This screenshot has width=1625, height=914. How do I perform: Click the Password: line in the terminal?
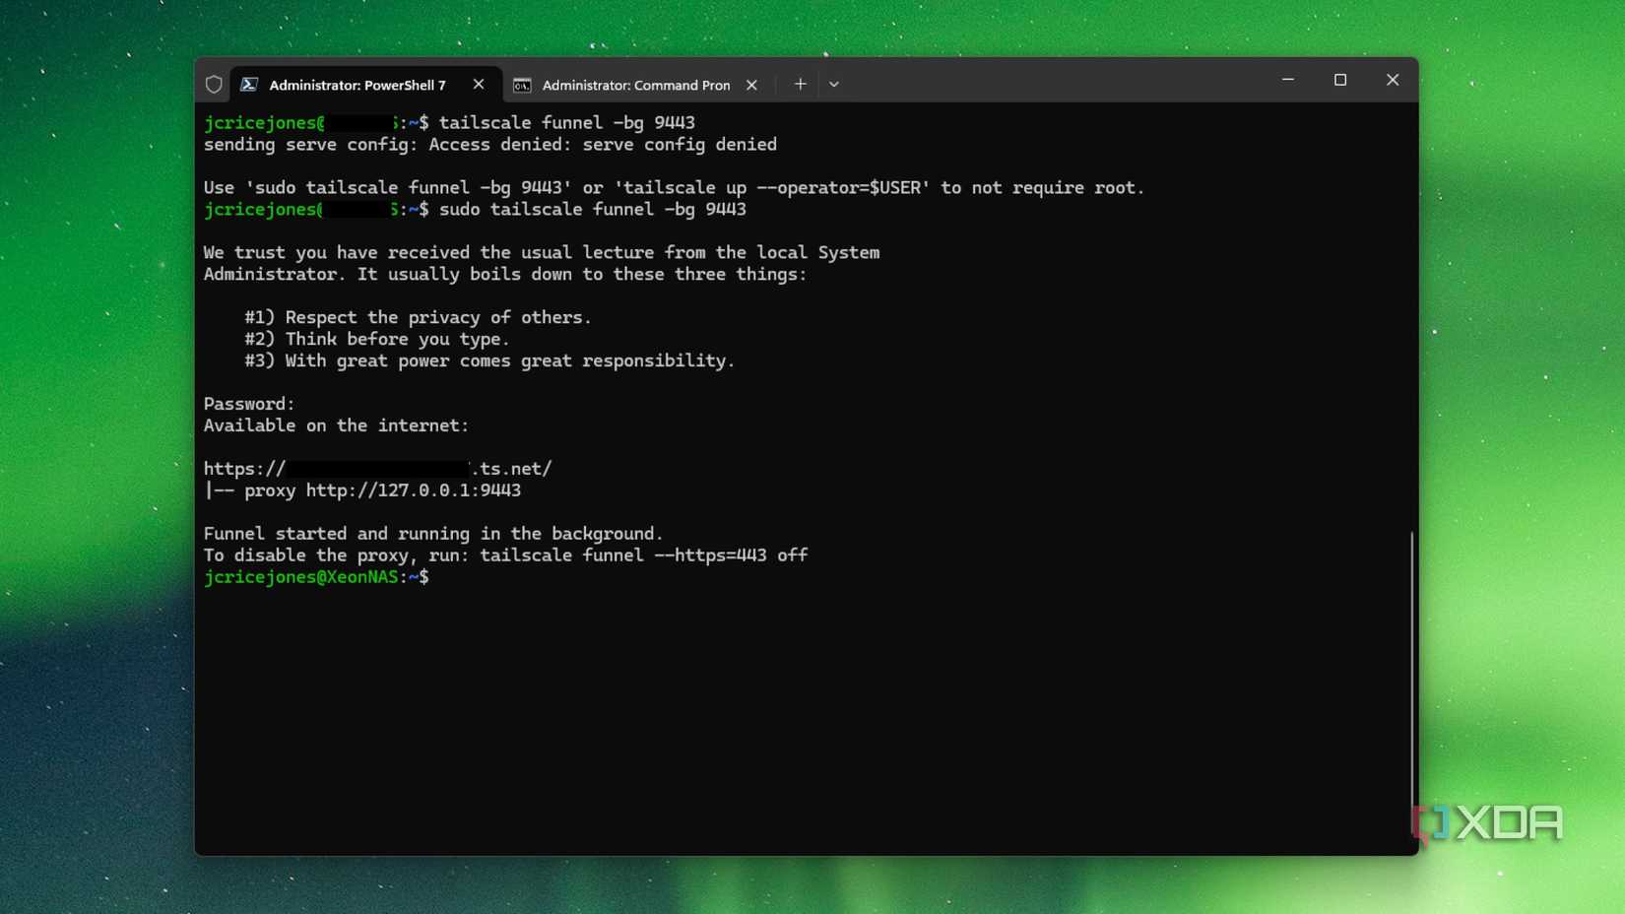pos(248,403)
